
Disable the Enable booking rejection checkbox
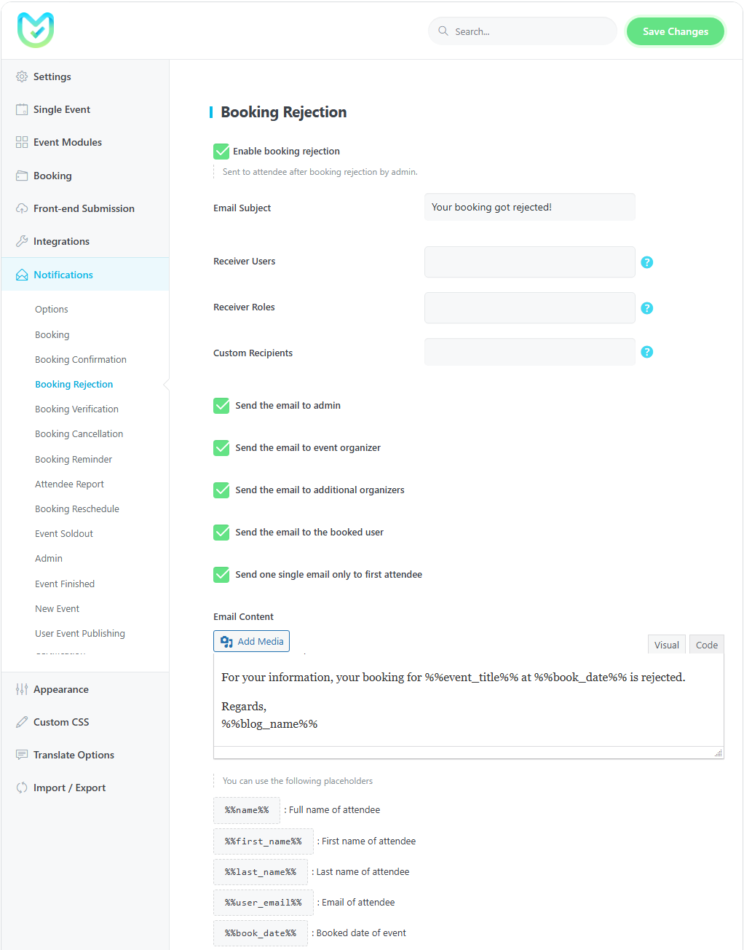click(x=221, y=152)
